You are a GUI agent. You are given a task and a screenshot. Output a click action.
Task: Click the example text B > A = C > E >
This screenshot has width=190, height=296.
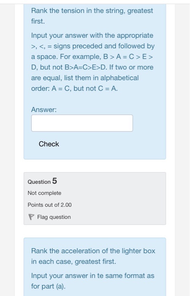(128, 57)
